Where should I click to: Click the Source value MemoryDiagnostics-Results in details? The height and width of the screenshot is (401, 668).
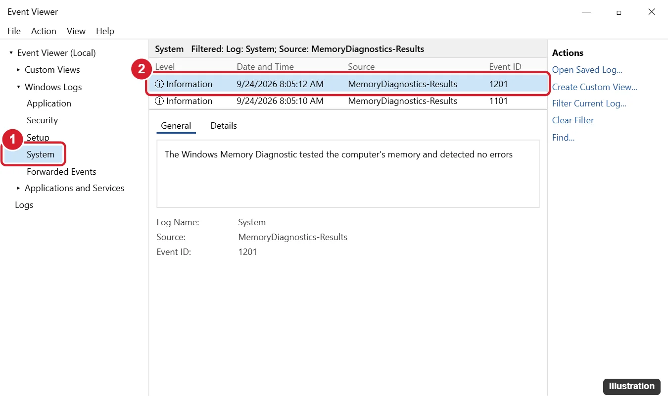[293, 237]
